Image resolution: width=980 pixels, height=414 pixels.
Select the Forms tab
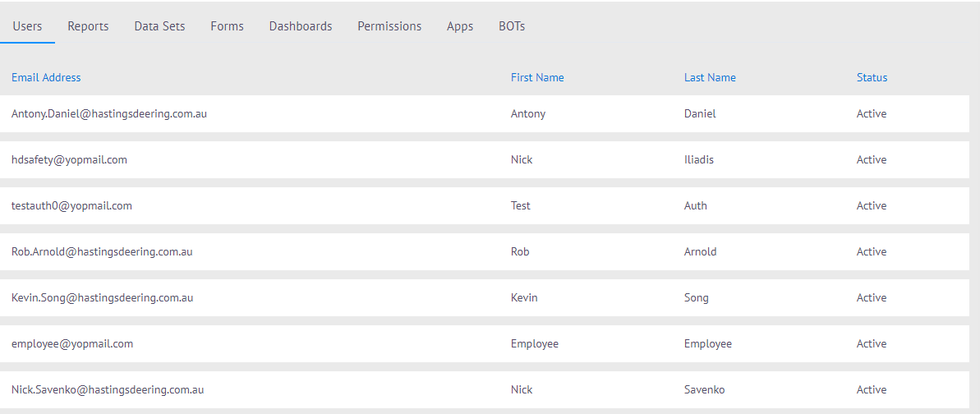tap(227, 26)
